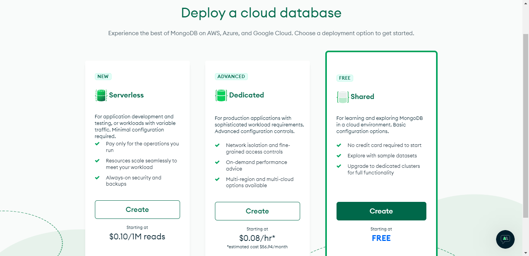Click 'Explore with sample datasets' text
Viewport: 529px width, 256px height.
pos(382,156)
